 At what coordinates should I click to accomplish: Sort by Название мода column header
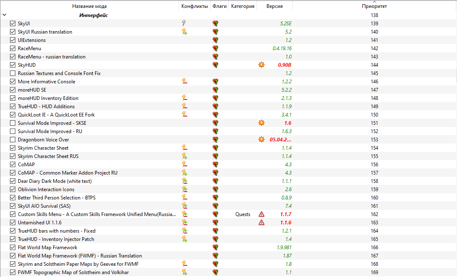[90, 6]
